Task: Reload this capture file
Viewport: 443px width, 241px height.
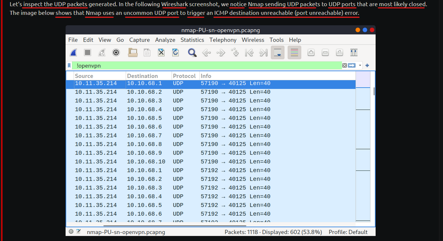Action: tap(175, 53)
